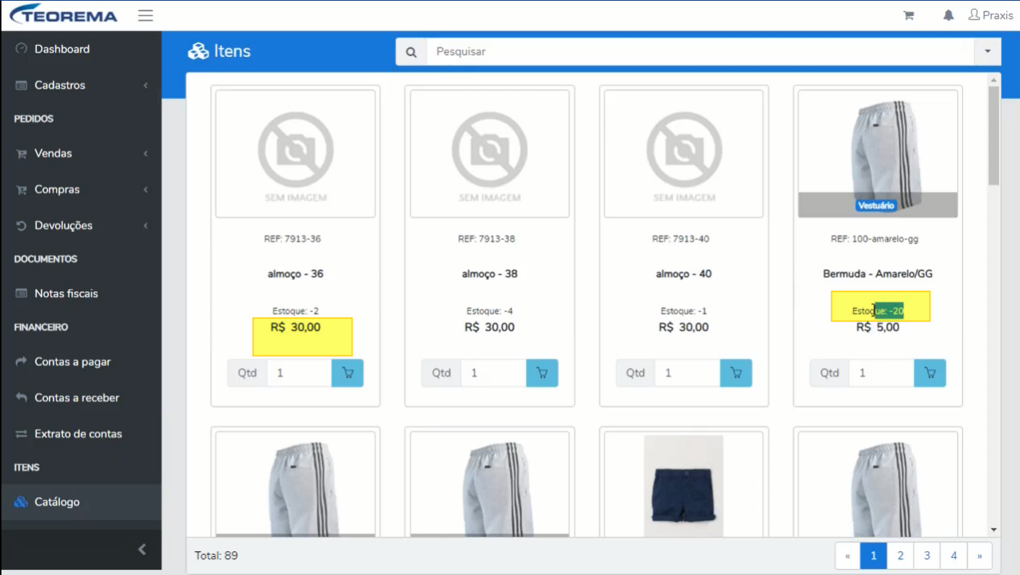The height and width of the screenshot is (575, 1020).
Task: Click the almoço - 36 placeholder image
Action: [x=295, y=154]
